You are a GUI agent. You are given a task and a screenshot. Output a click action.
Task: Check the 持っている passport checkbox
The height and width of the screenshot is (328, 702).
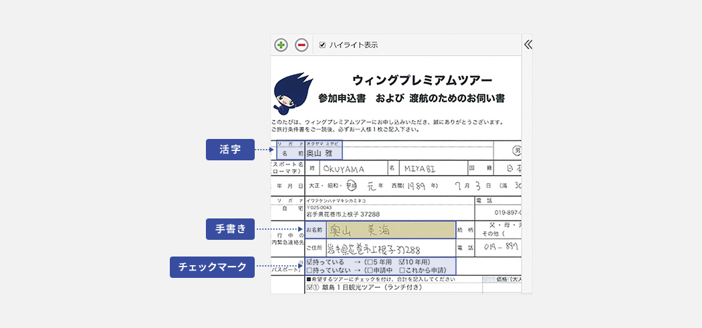[309, 263]
